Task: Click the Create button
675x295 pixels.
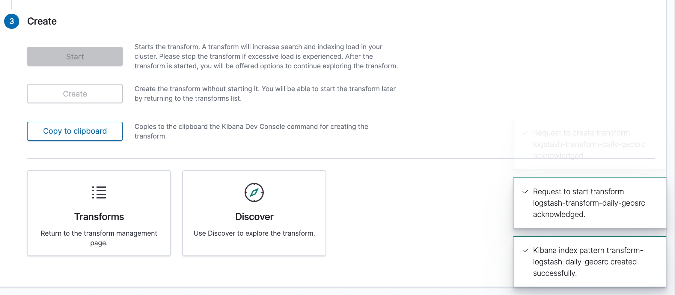Action: click(75, 94)
